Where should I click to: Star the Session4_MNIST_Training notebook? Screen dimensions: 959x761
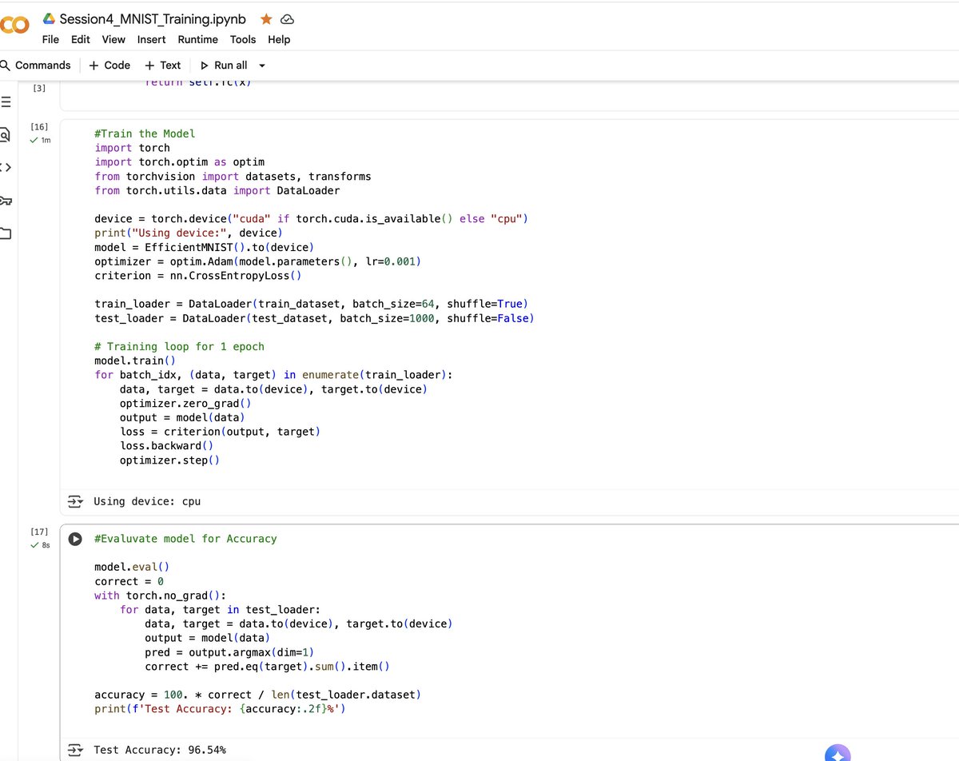266,18
